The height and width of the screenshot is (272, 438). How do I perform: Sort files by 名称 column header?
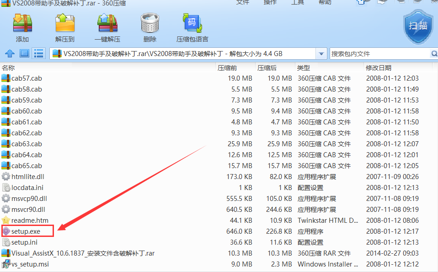coord(9,68)
